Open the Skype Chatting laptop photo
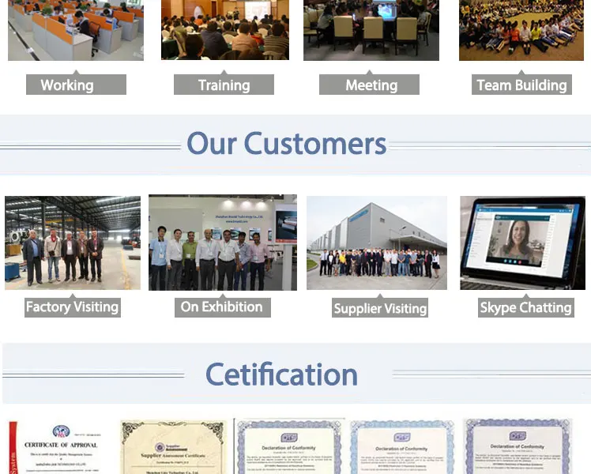 (523, 243)
